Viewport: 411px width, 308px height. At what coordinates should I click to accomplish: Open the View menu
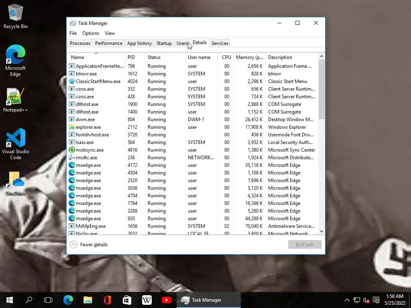[110, 33]
